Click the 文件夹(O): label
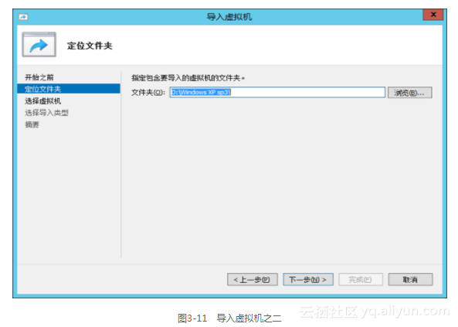This screenshot has width=458, height=327. [148, 93]
